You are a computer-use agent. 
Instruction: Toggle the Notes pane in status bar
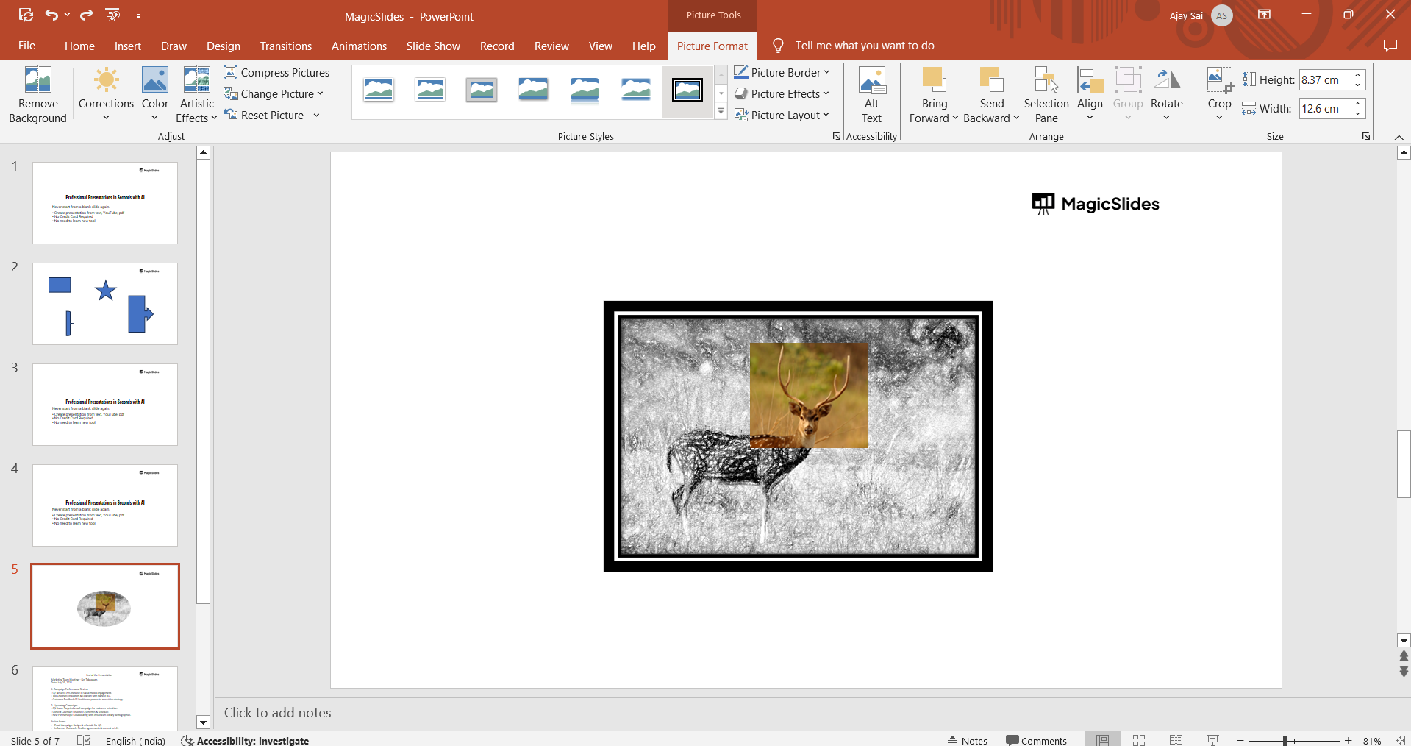pyautogui.click(x=967, y=740)
